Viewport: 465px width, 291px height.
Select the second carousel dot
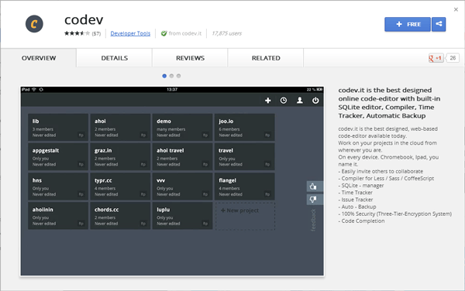pos(171,76)
